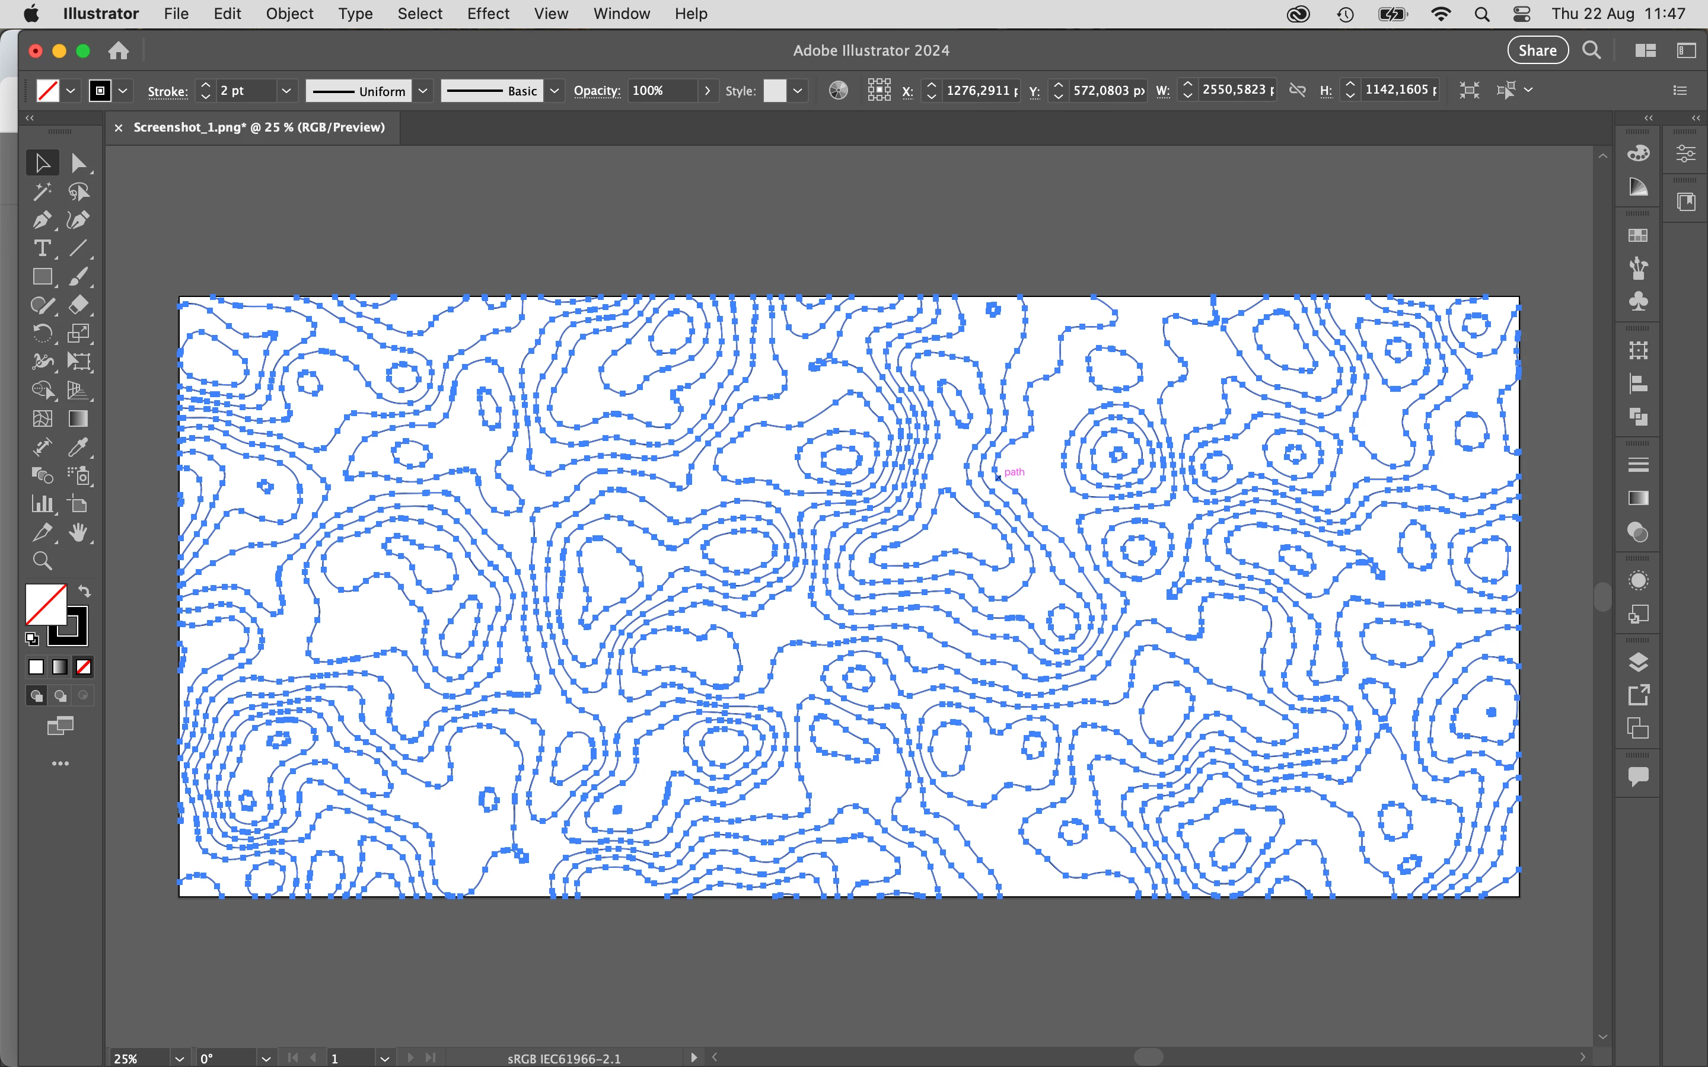Expand the Uniform width profile dropdown
This screenshot has width=1708, height=1067.
click(x=423, y=90)
